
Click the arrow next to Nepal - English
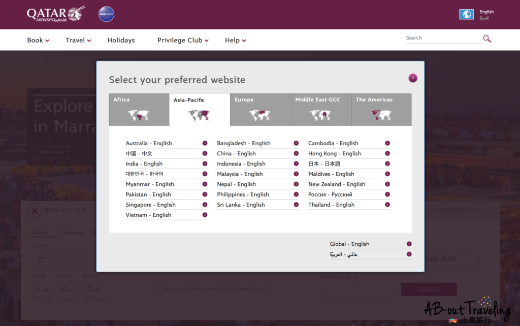pyautogui.click(x=296, y=184)
